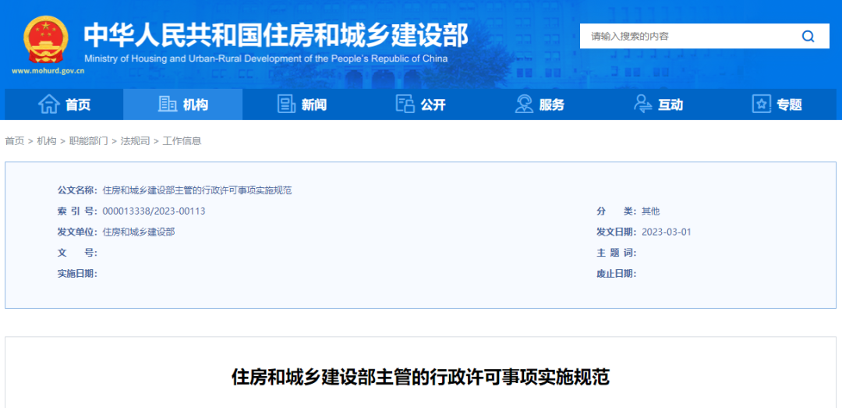Screen dimensions: 842x408
Task: Open the 新闻 navigation tab
Action: (302, 105)
